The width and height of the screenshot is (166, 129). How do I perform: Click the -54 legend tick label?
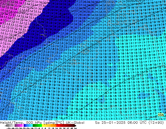click(x=8, y=128)
